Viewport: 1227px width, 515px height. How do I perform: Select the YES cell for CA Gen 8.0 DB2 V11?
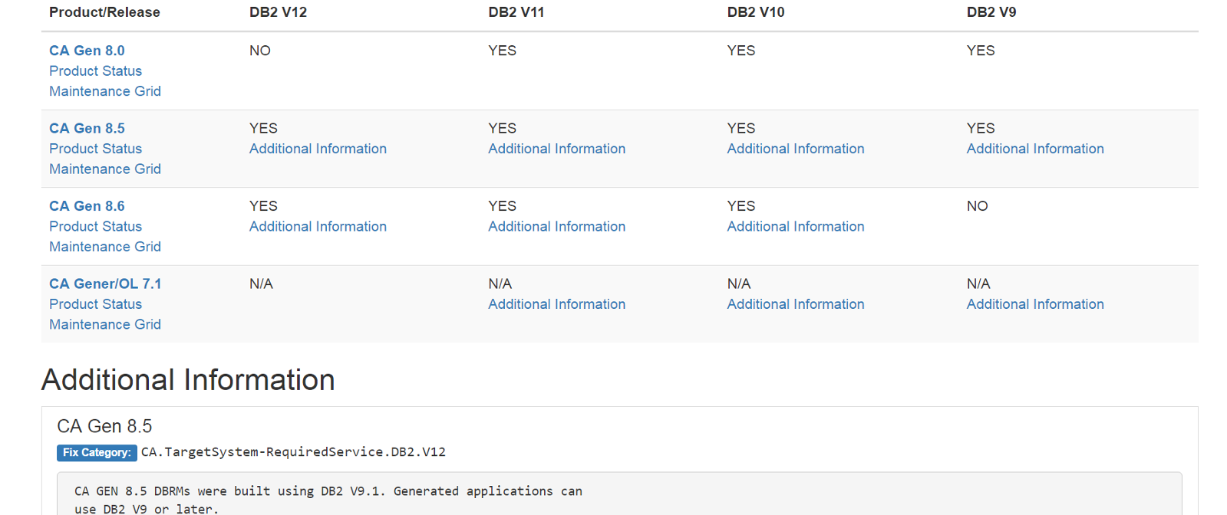click(503, 51)
